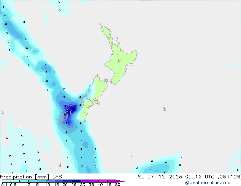Click the '0.1' legend scale label
This screenshot has height=186, width=241.
tap(4, 184)
